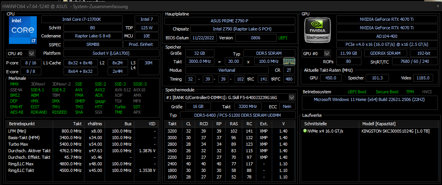Click the 3000.0 MHz memory clock field
This screenshot has width=442, height=185.
point(200,61)
